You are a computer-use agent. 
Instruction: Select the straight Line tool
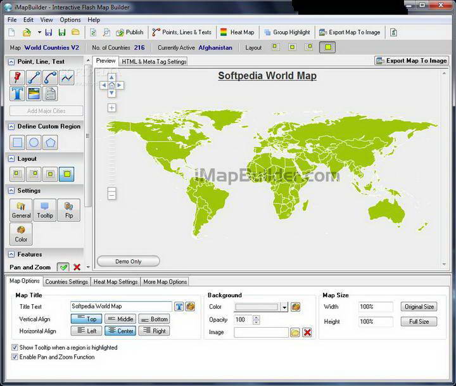pyautogui.click(x=34, y=77)
